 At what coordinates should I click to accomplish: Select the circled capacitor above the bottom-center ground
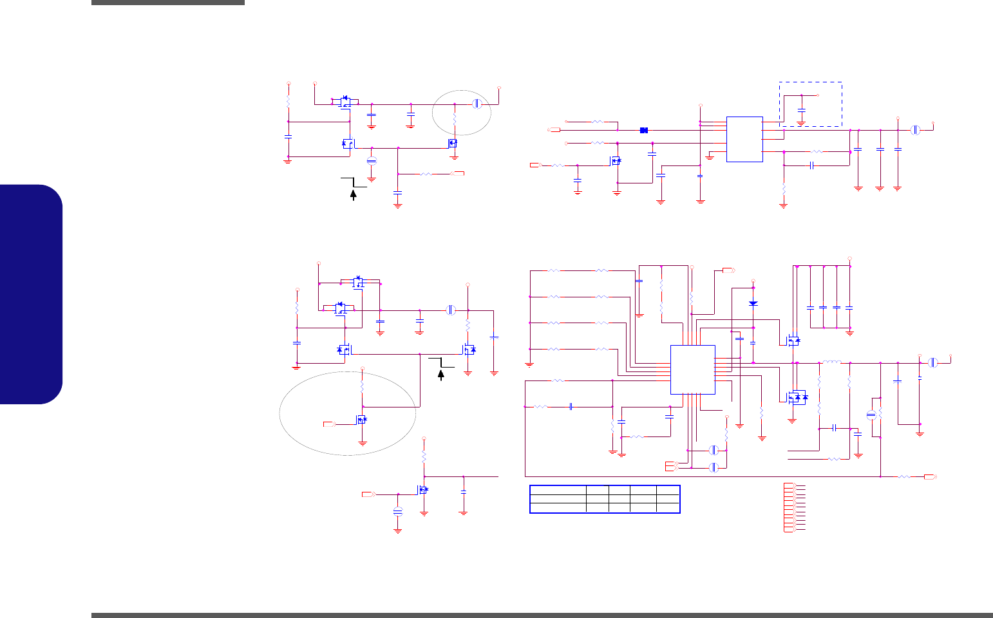pyautogui.click(x=398, y=512)
